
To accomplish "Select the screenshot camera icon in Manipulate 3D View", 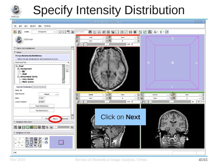I will click(35, 139).
